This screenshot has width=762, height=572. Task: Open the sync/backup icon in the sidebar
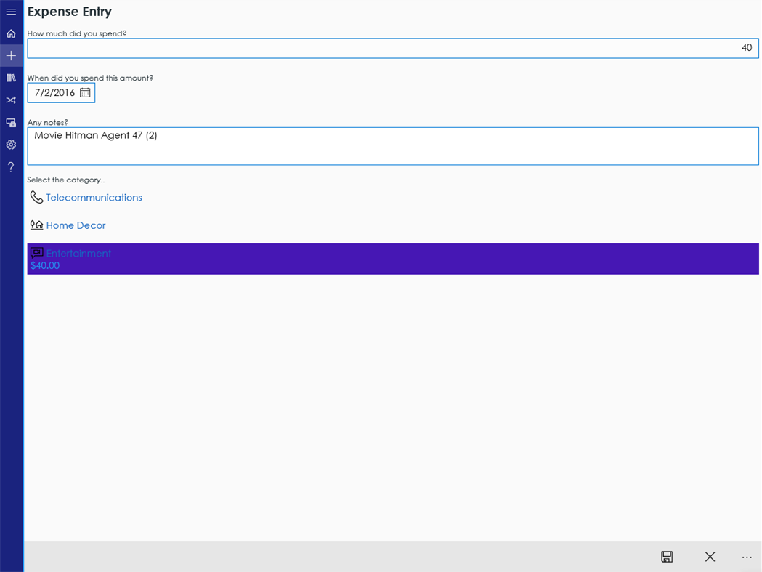[x=10, y=122]
